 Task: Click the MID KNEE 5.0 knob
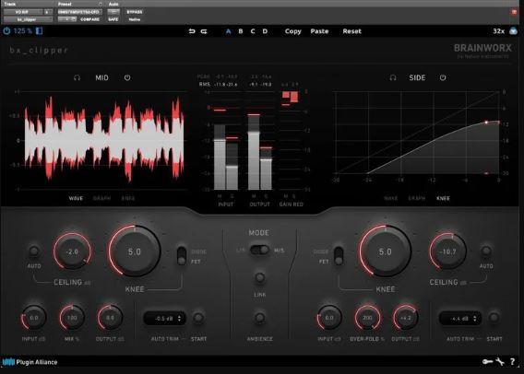coord(135,251)
